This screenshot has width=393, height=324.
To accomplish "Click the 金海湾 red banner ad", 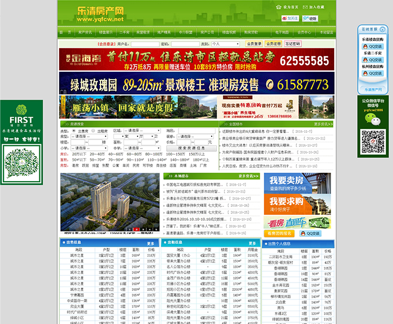I will point(196,59).
